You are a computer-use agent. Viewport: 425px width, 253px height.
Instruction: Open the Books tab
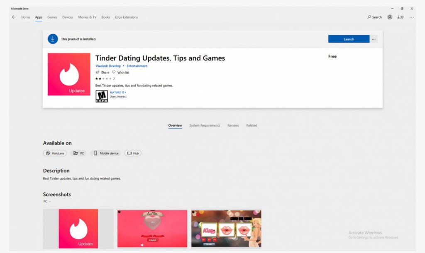[x=106, y=17]
